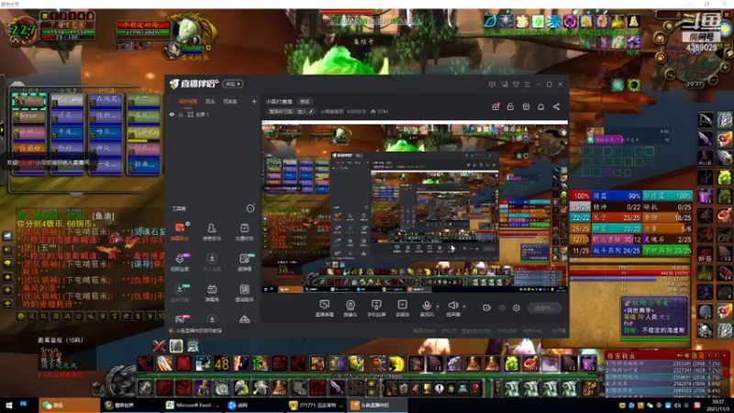This screenshot has width=734, height=413.
Task: Click the red question mark micro-menu icon
Action: pyautogui.click(x=475, y=388)
